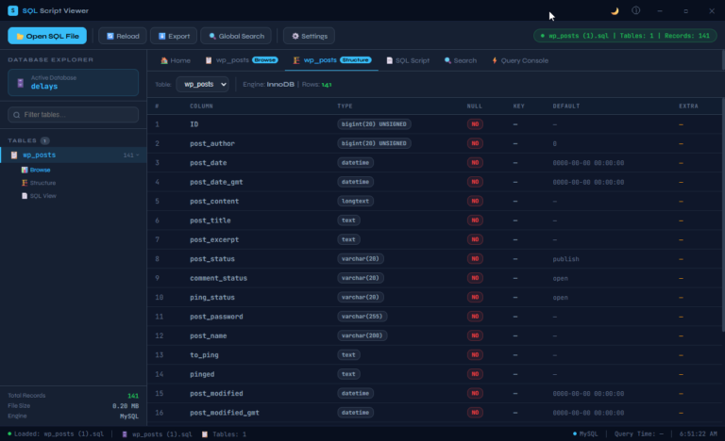Click the database icon beside delays
The width and height of the screenshot is (725, 441).
coord(21,83)
